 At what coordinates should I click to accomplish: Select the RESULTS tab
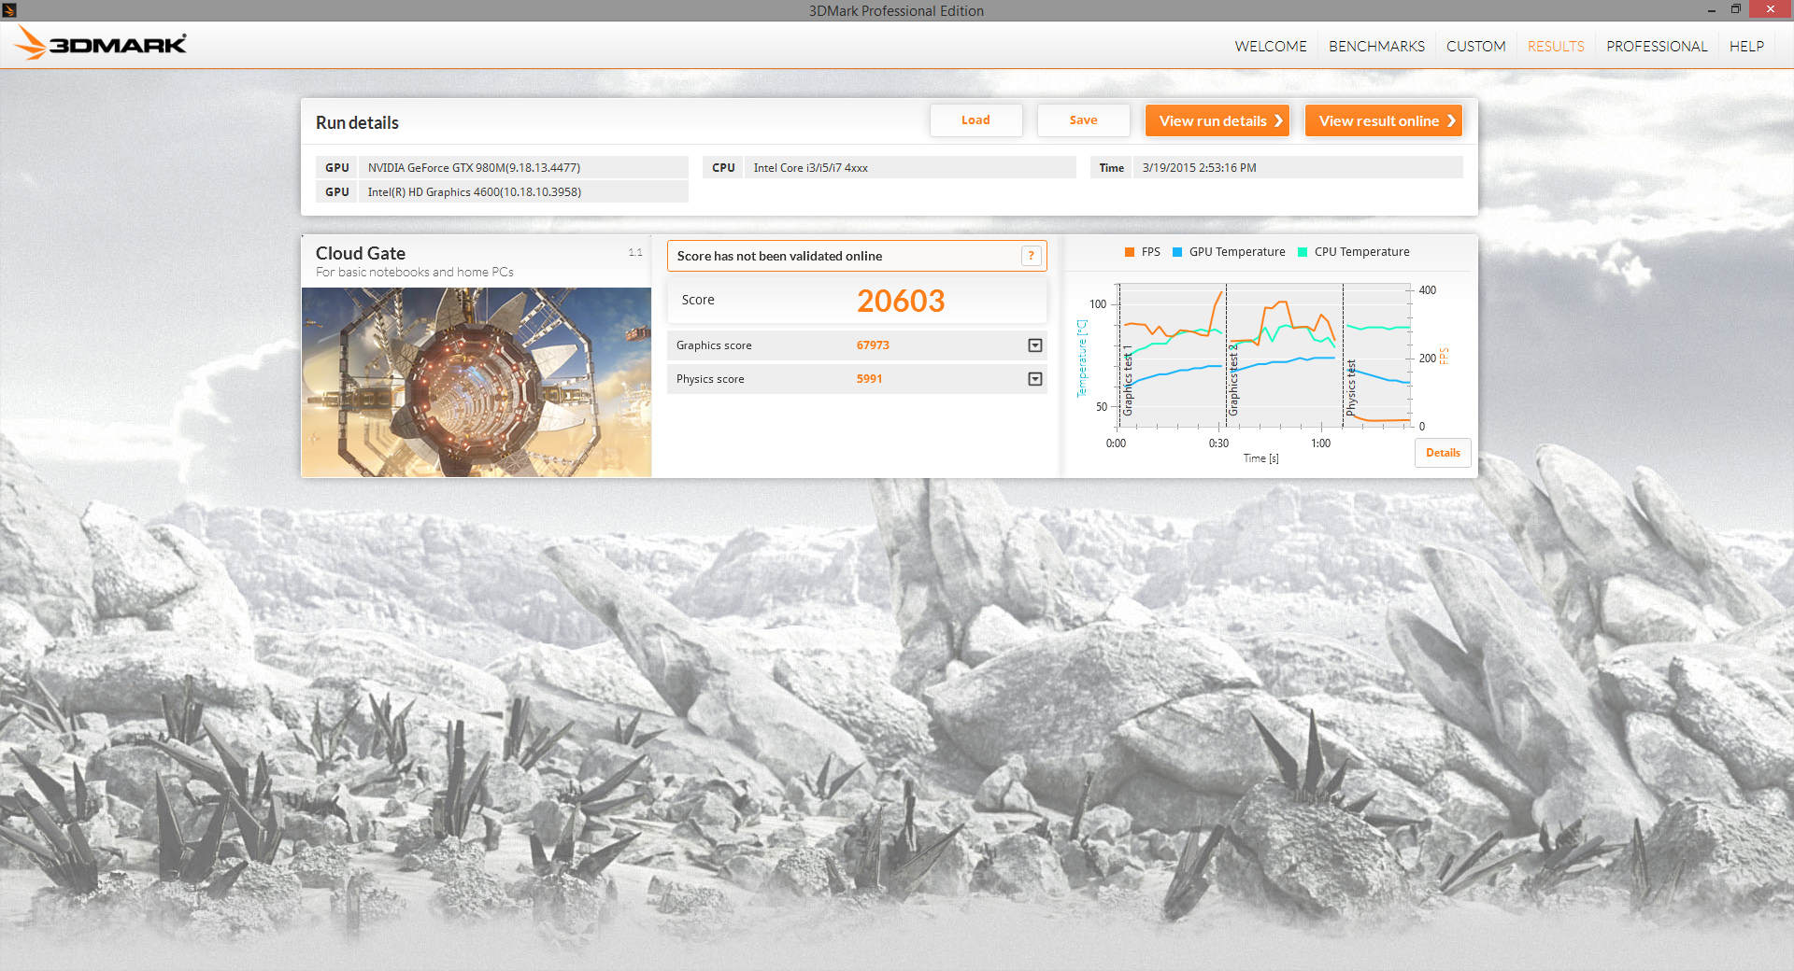point(1556,46)
